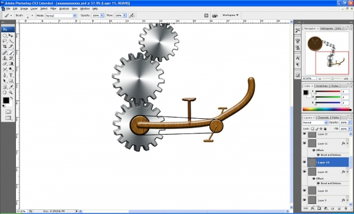Click the Go to Bridge icon
The height and width of the screenshot is (214, 354).
coord(215,15)
